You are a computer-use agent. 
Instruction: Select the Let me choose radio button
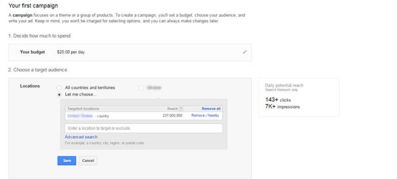[59, 95]
